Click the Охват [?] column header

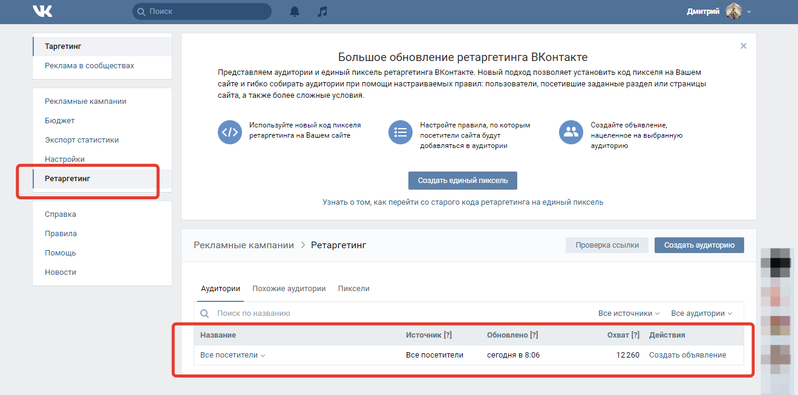pyautogui.click(x=623, y=335)
